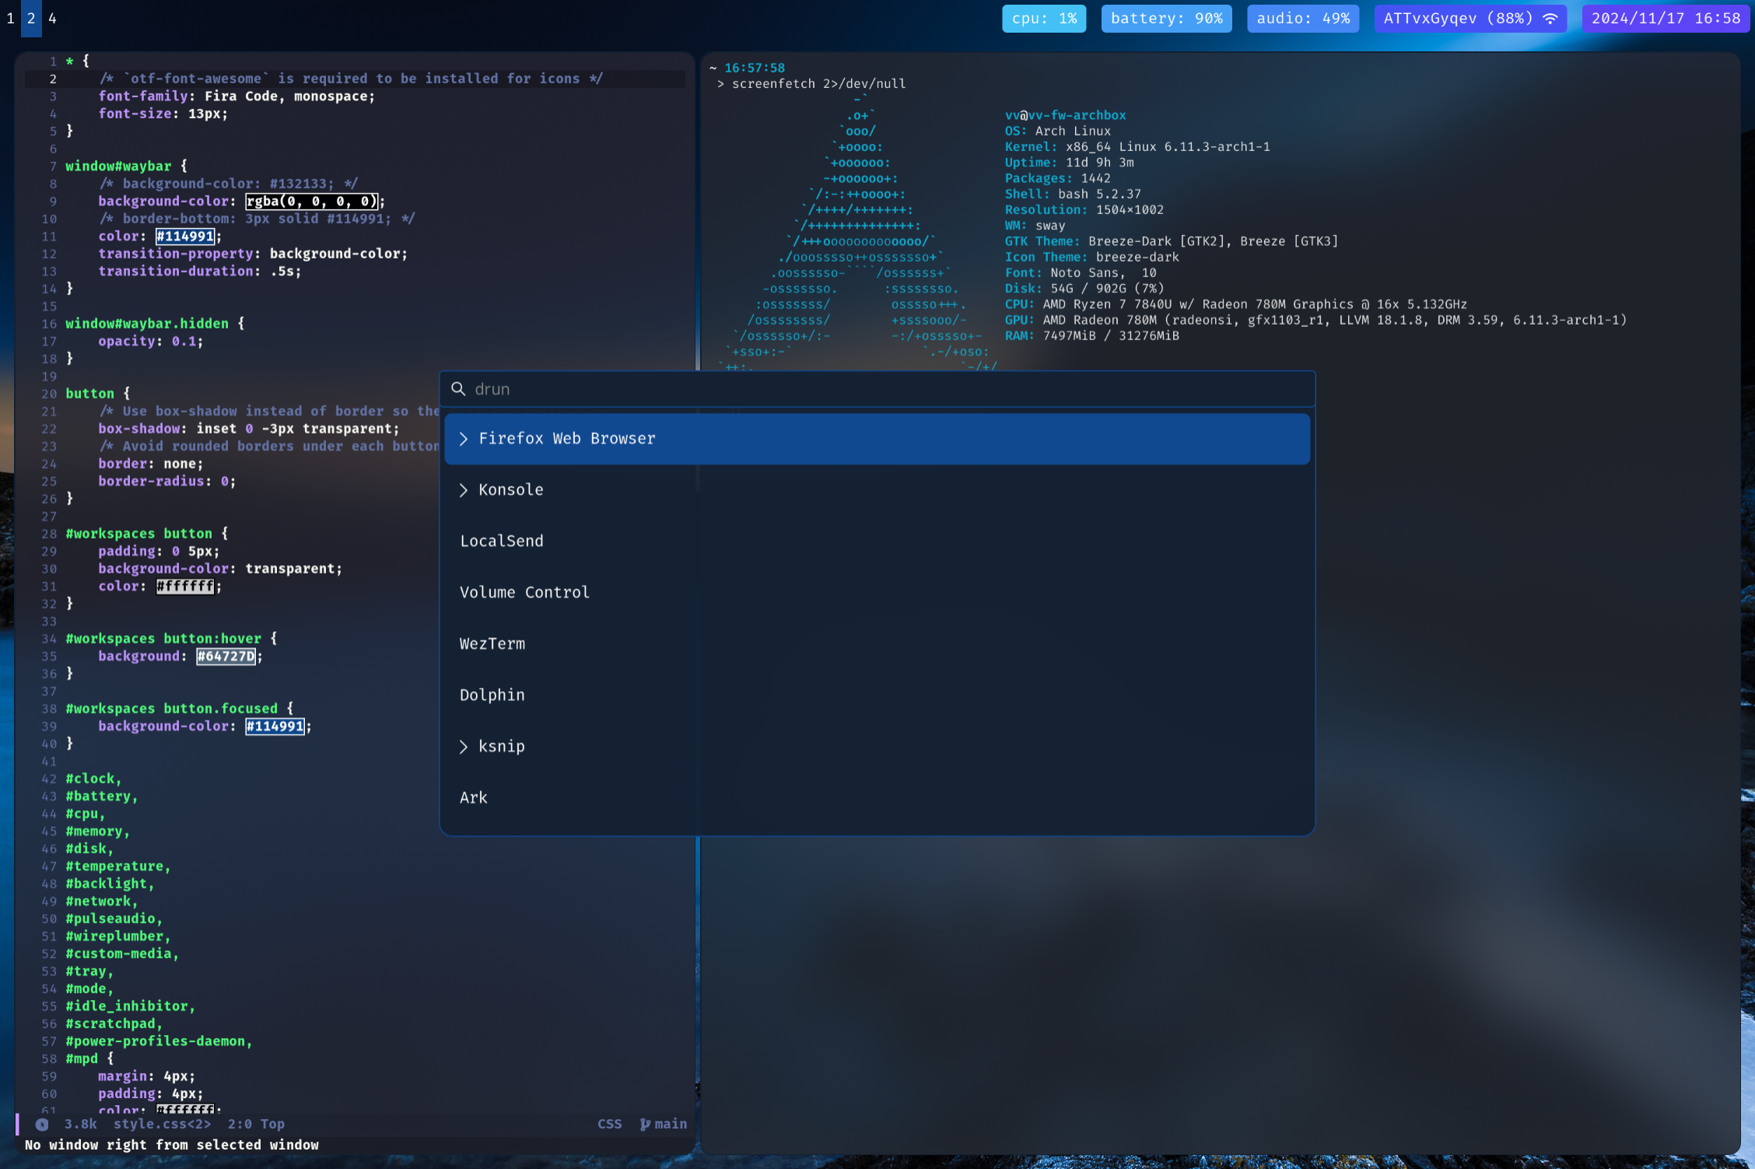Click the font-family property on line 3

(x=143, y=97)
